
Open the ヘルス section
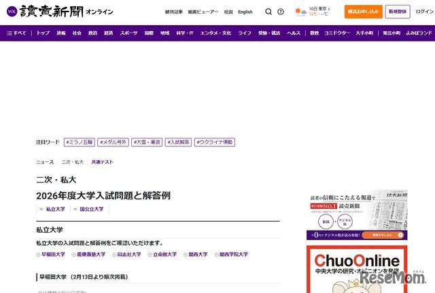(294, 33)
